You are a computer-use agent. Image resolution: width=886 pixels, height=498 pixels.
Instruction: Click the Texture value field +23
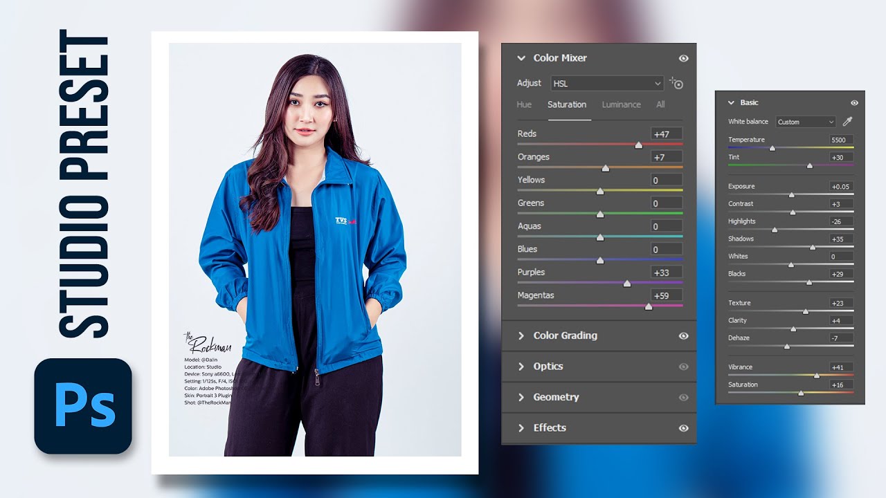coord(841,303)
